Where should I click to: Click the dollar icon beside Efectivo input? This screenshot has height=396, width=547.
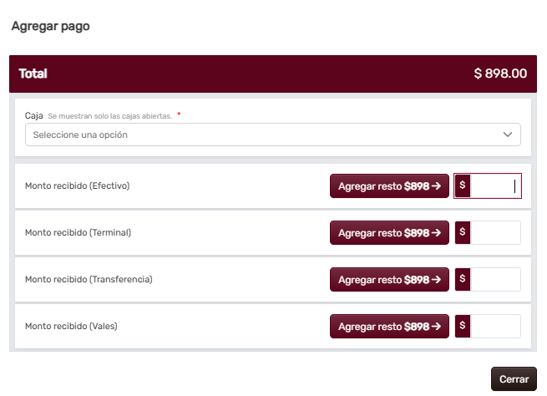462,185
